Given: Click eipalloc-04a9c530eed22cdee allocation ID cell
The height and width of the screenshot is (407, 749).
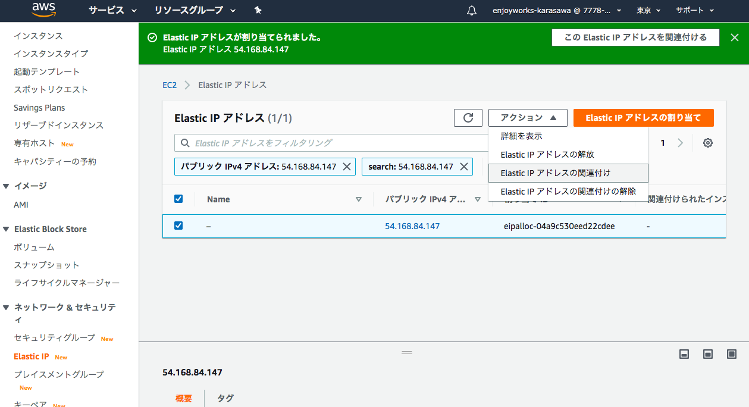Looking at the screenshot, I should (x=559, y=226).
